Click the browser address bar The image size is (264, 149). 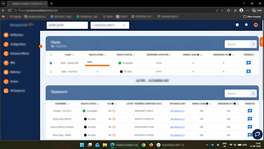pos(115,11)
